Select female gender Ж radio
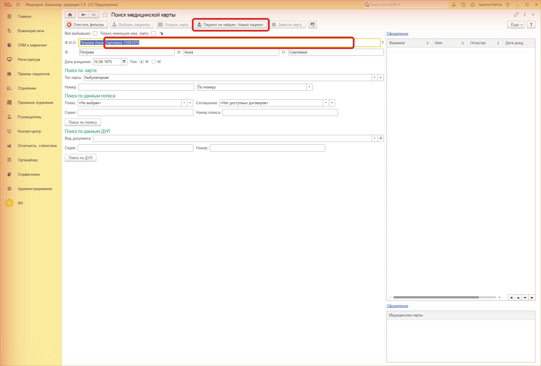 pyautogui.click(x=142, y=62)
